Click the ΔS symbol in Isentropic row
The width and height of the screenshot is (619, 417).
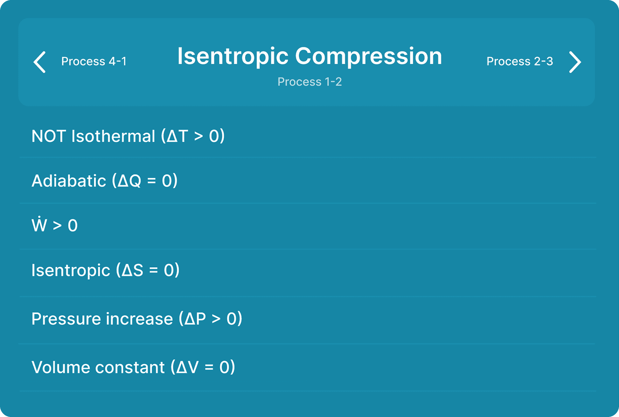(132, 270)
